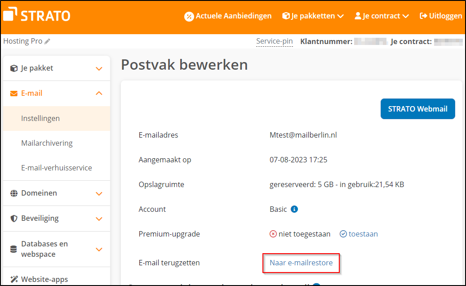Select Instellingen under E-mail
Screen dimensions: 466x286
[x=40, y=118]
